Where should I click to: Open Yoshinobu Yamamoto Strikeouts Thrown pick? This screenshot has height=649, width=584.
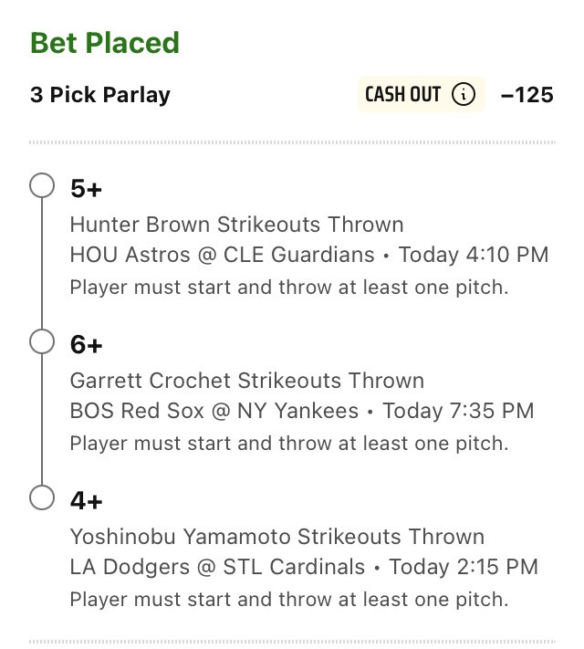click(277, 537)
